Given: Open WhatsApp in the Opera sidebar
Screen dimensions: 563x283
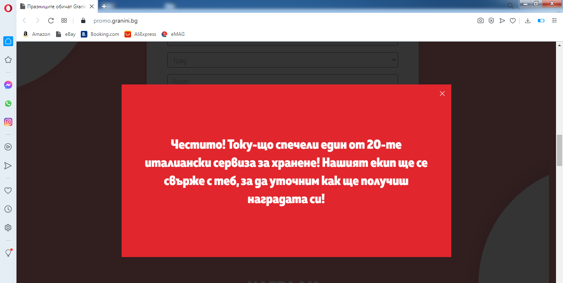Looking at the screenshot, I should tap(8, 103).
